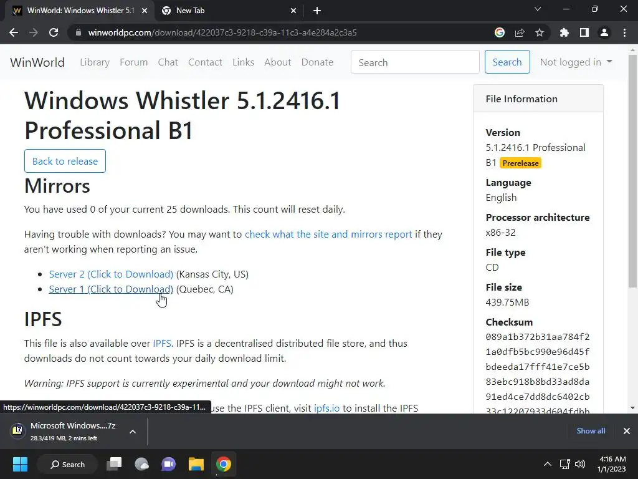The width and height of the screenshot is (638, 479).
Task: Open the Forum menu item
Action: click(x=133, y=62)
